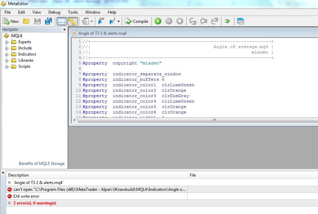
Task: Select the MQL4 root node
Action: 16,36
